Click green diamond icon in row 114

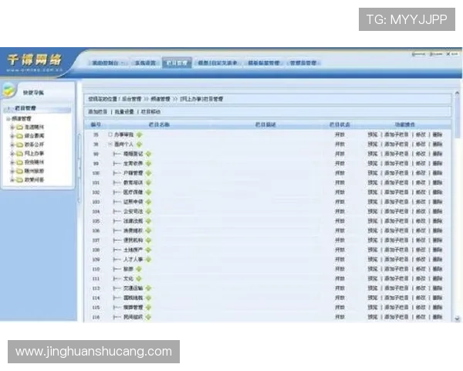tap(148, 298)
